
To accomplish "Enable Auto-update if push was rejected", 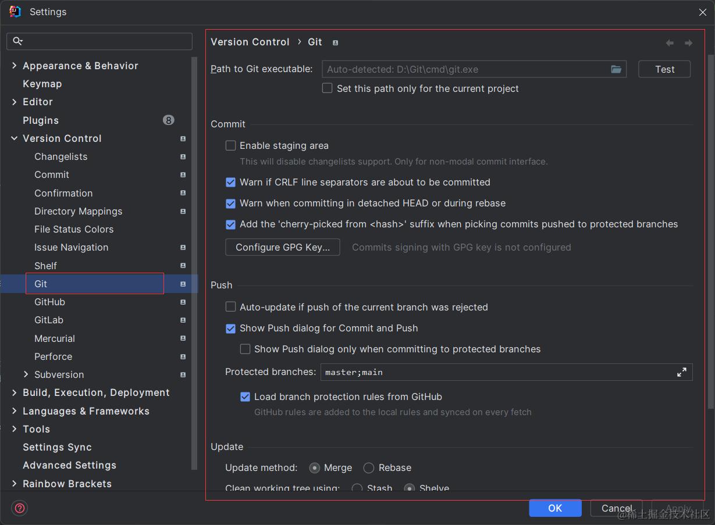I will 230,307.
